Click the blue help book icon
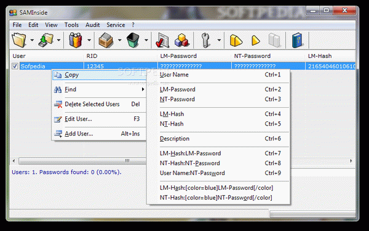The height and width of the screenshot is (231, 369). tap(297, 40)
